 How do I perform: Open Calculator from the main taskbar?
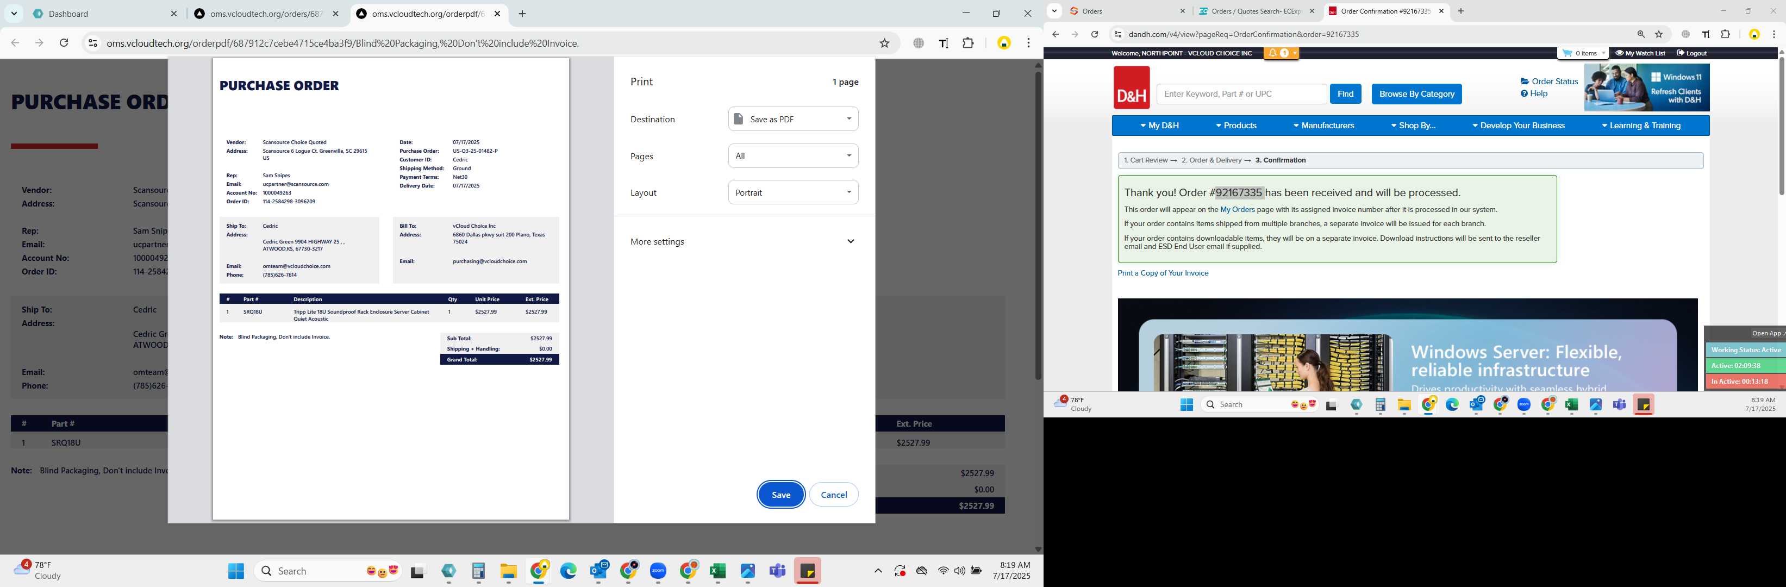478,570
